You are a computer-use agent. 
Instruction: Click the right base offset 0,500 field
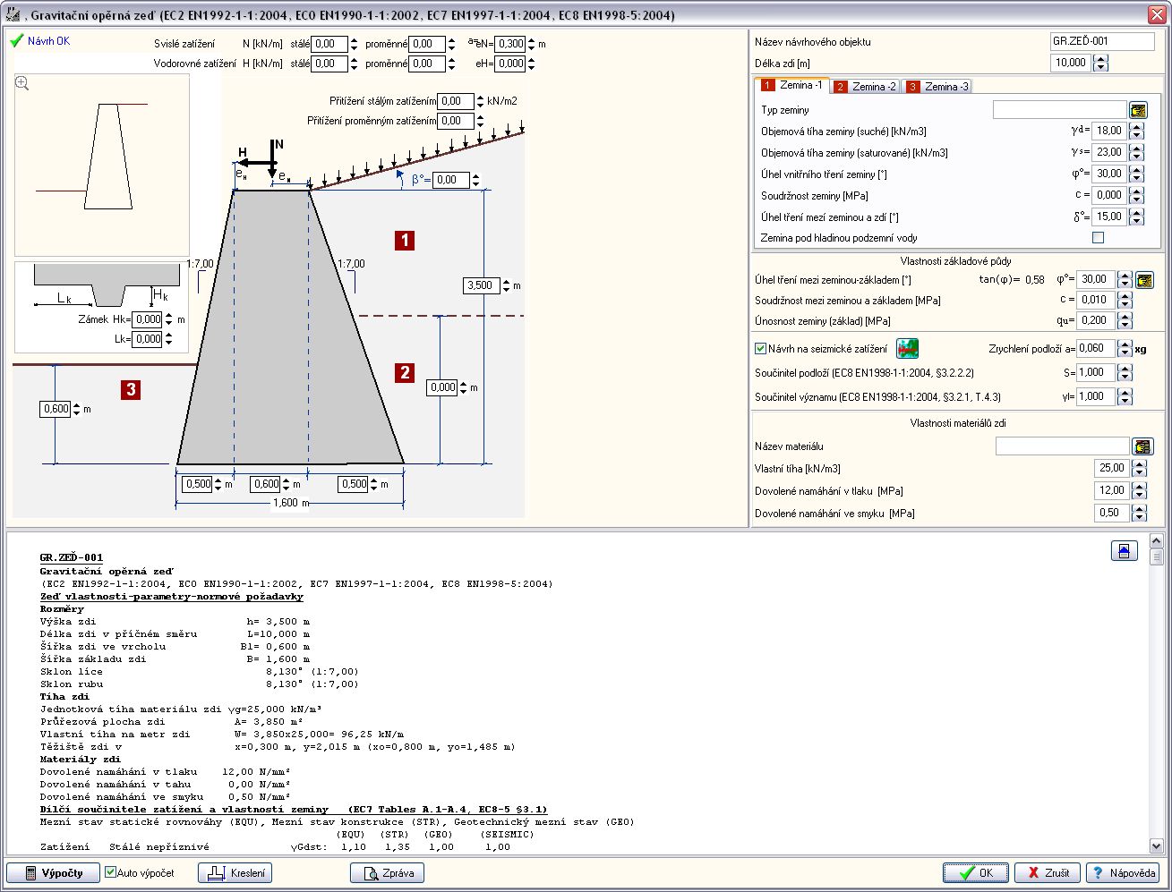352,484
